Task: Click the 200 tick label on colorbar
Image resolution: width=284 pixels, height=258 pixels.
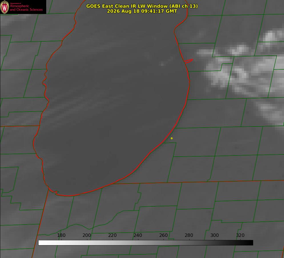Action: pyautogui.click(x=87, y=235)
